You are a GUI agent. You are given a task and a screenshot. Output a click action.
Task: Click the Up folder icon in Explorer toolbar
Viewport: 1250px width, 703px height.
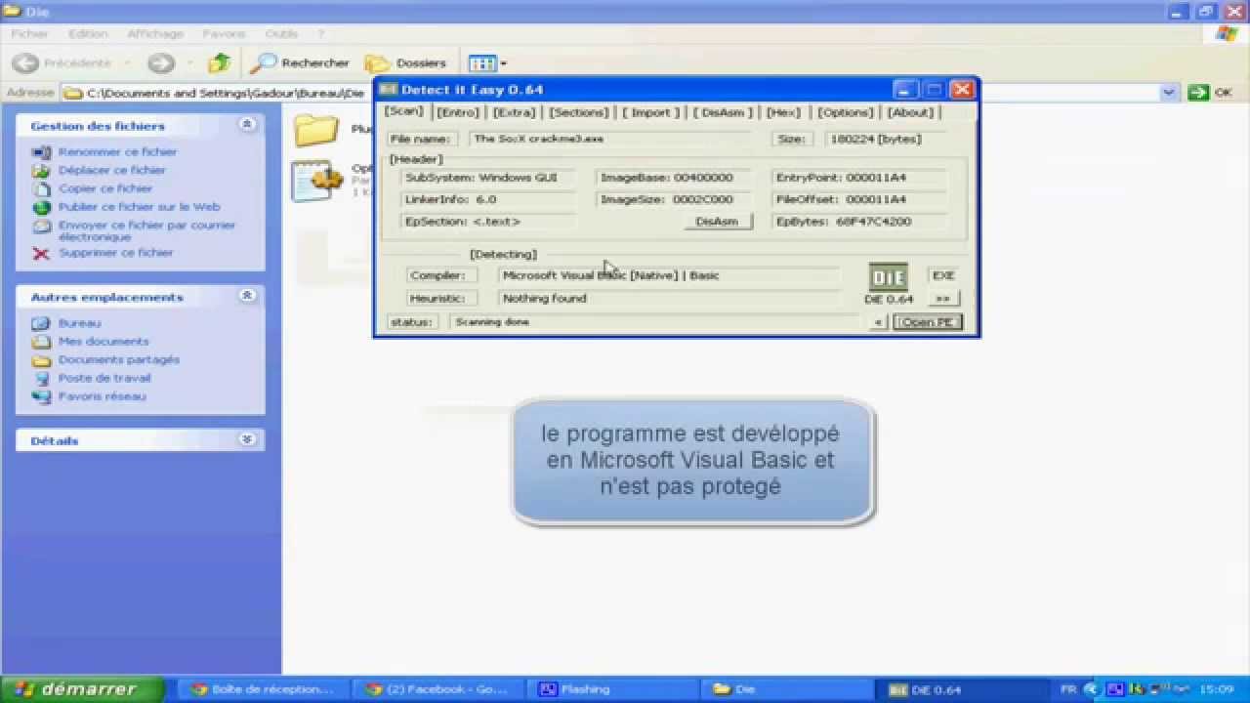pyautogui.click(x=220, y=62)
